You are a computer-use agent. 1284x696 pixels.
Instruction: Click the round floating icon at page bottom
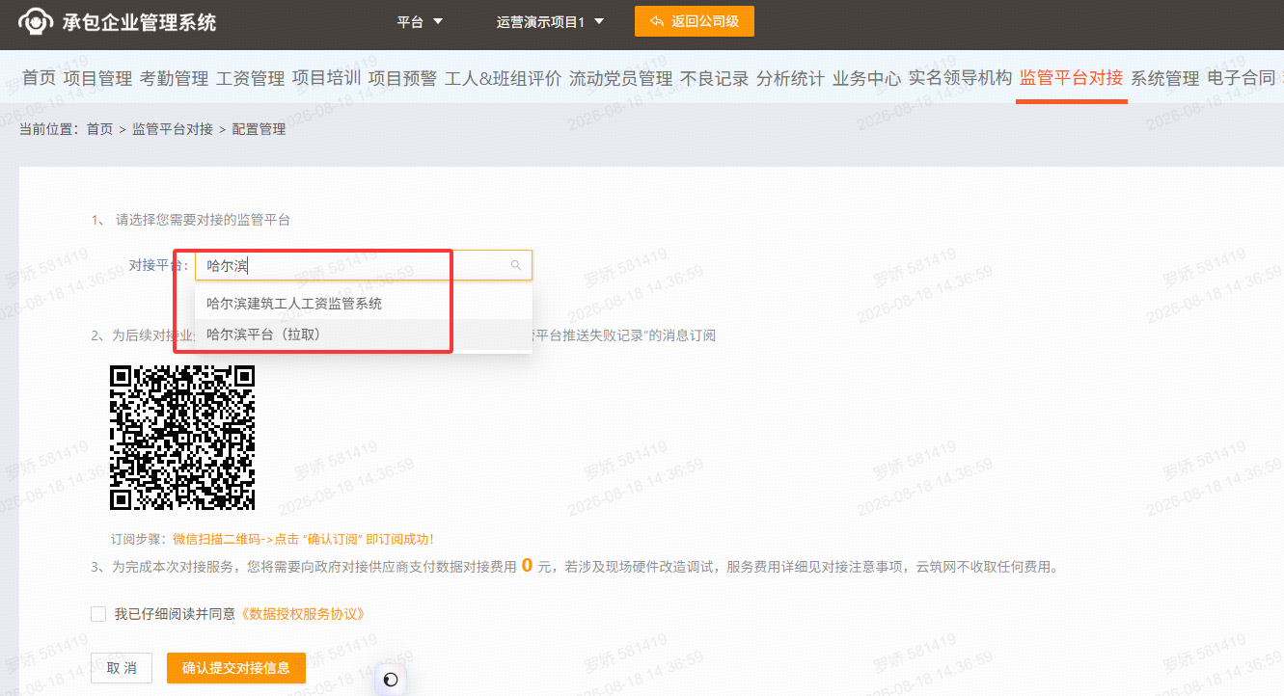pos(390,680)
